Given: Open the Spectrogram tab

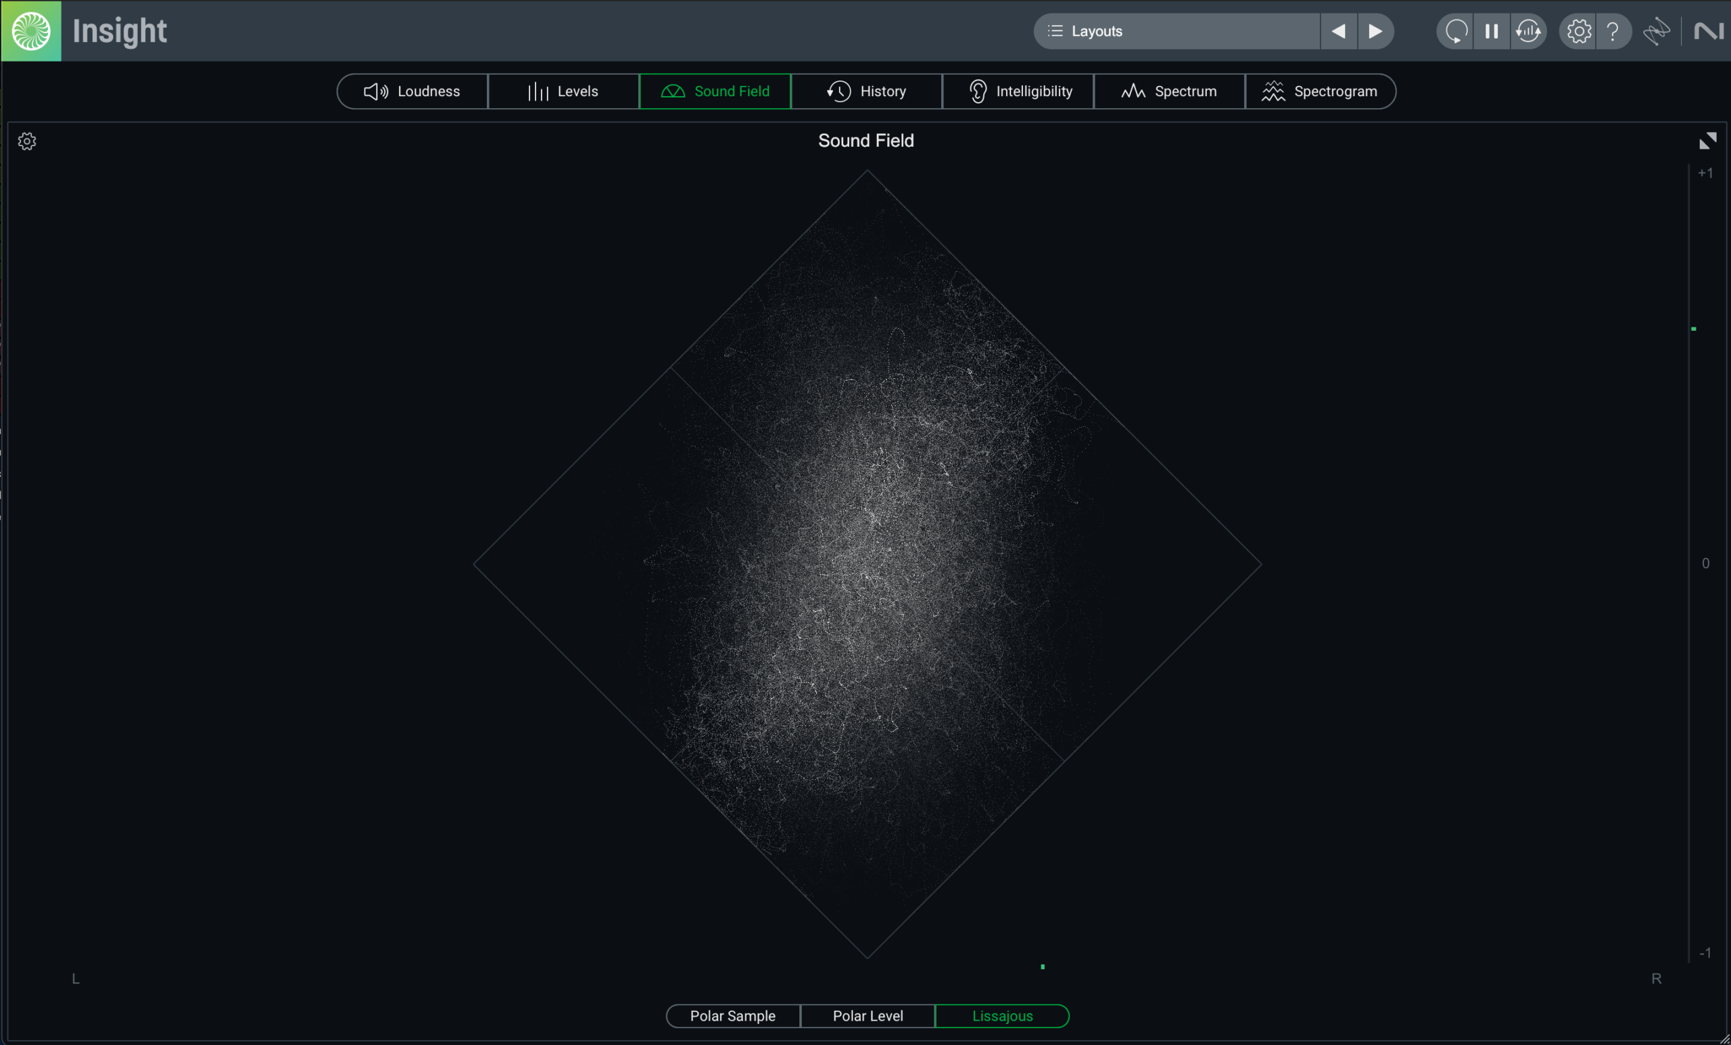Looking at the screenshot, I should click(1320, 91).
